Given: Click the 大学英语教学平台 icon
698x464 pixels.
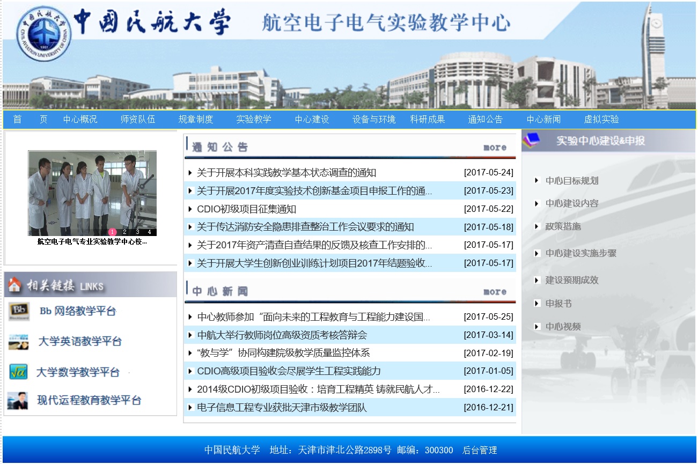Looking at the screenshot, I should tap(19, 342).
